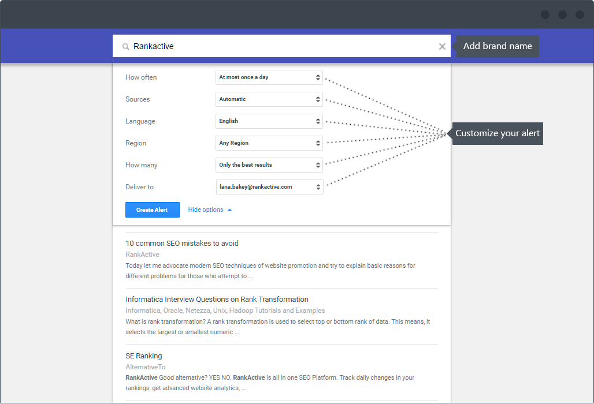Image resolution: width=594 pixels, height=404 pixels.
Task: Open the Informatica Interview Questions result
Action: coord(217,299)
